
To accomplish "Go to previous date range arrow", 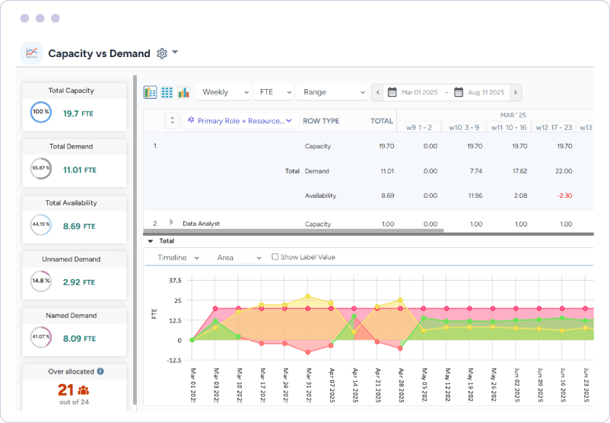I will click(x=378, y=93).
